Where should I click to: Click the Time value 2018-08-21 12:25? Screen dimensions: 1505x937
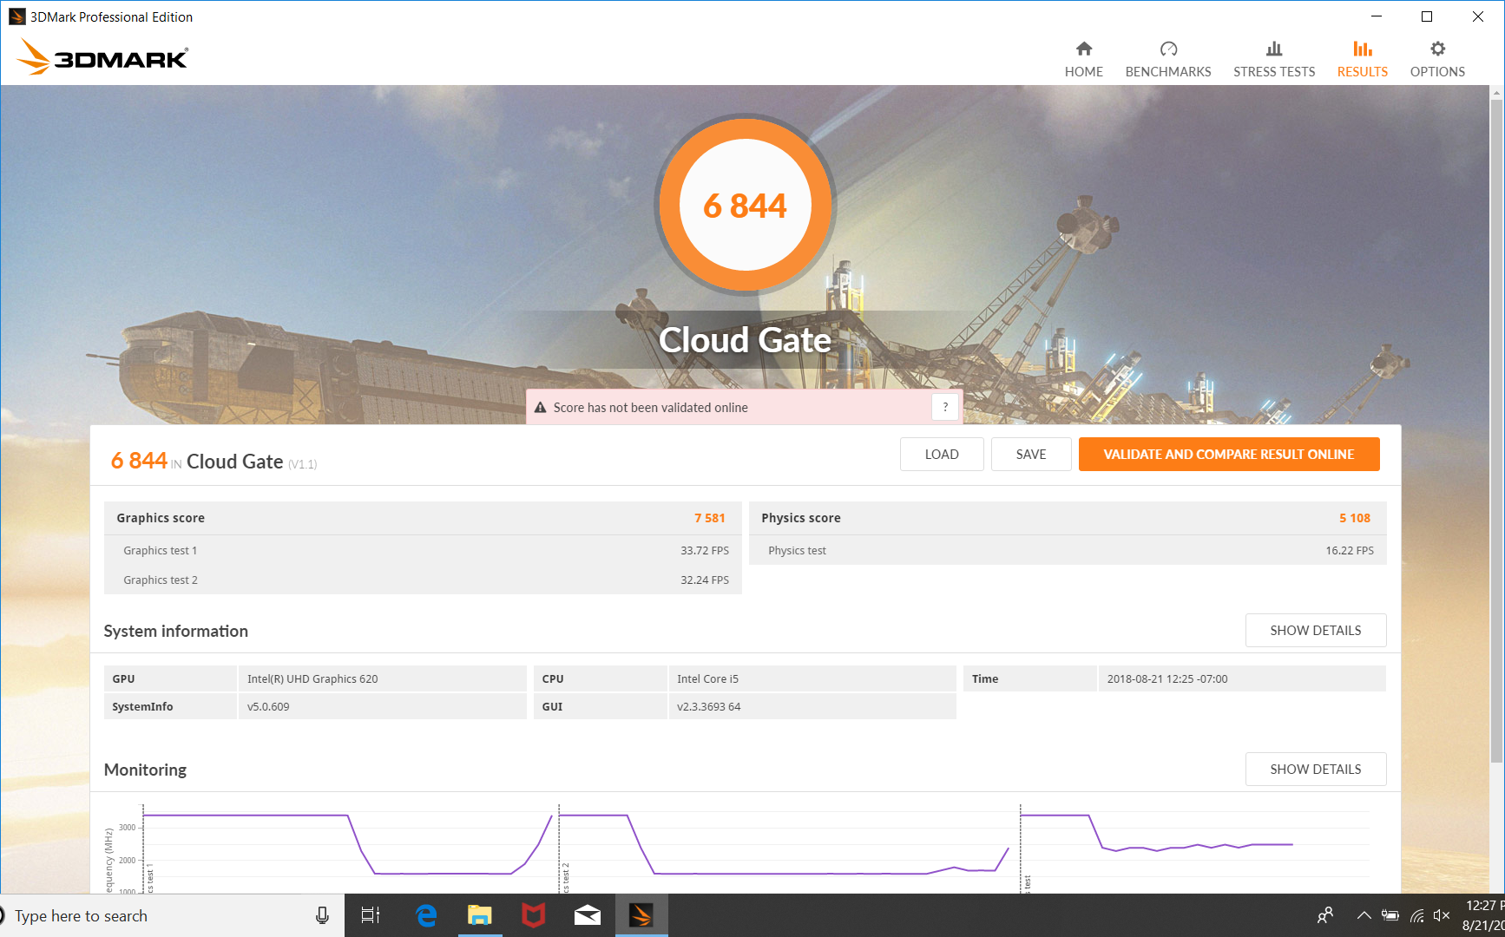pos(1167,678)
